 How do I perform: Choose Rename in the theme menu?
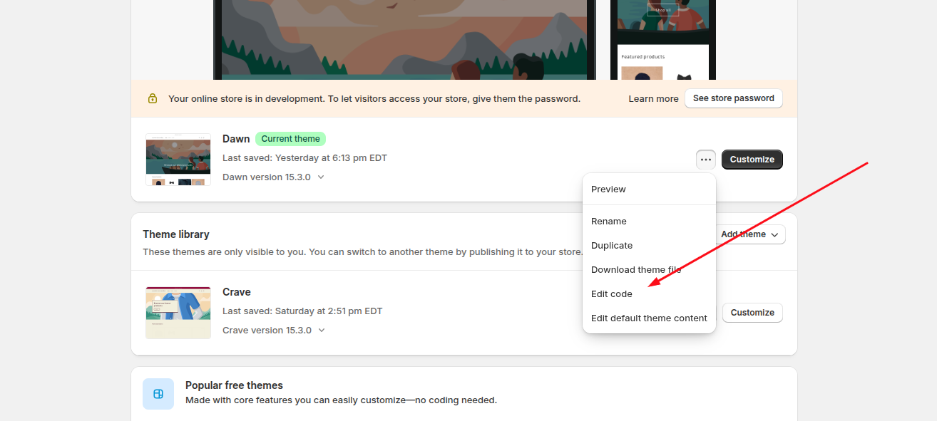[x=649, y=221]
